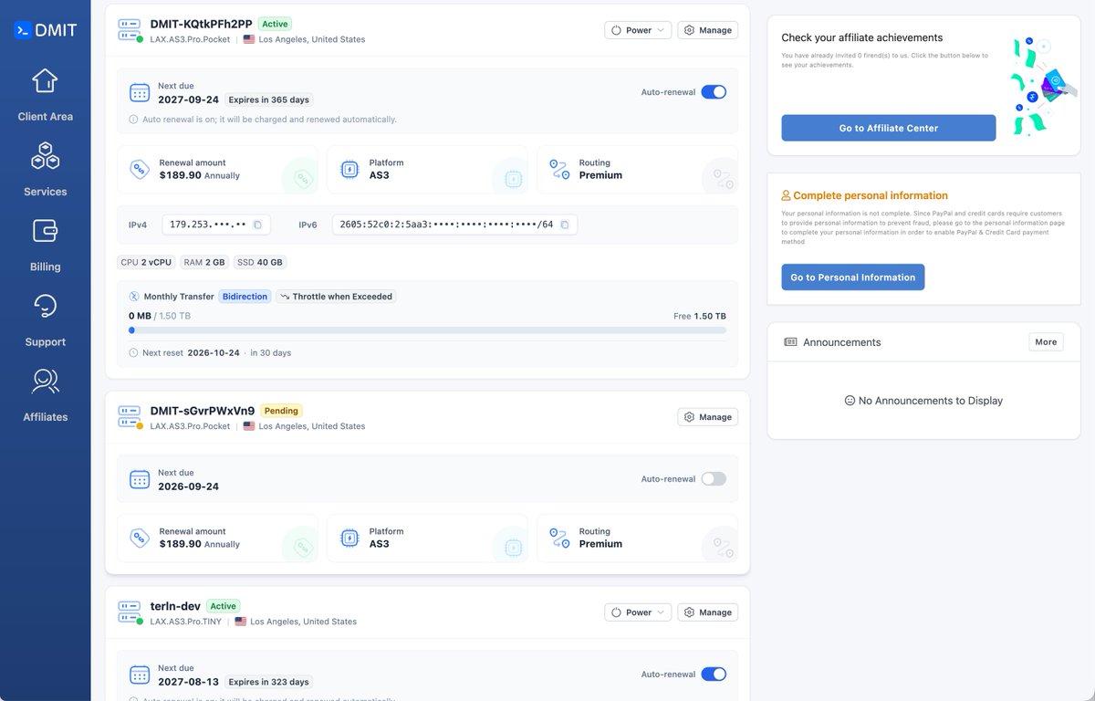Image resolution: width=1095 pixels, height=701 pixels.
Task: Click the server icon beside terln-dev
Action: [x=130, y=612]
